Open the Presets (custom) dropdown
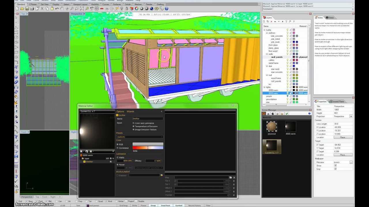The width and height of the screenshot is (369, 207). pos(140,137)
